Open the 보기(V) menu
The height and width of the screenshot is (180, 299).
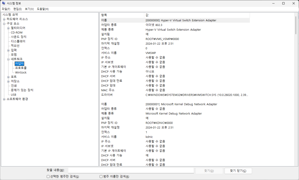coord(29,9)
